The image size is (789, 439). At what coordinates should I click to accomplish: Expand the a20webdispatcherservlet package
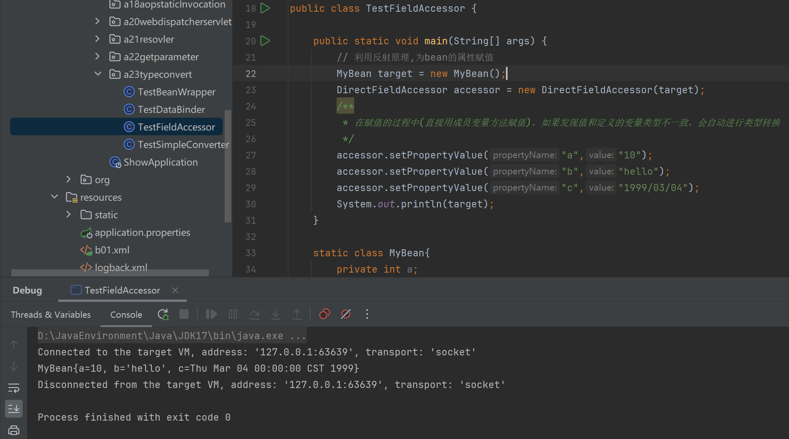click(x=97, y=21)
